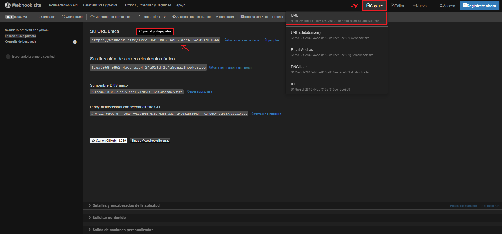Open the Compartir share option
This screenshot has width=502, height=234.
point(46,17)
